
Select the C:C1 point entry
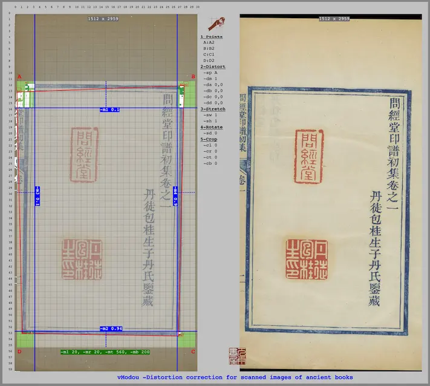pos(209,54)
